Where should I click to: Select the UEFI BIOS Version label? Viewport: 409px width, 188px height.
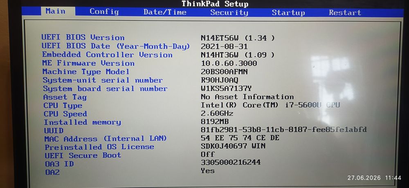click(83, 38)
